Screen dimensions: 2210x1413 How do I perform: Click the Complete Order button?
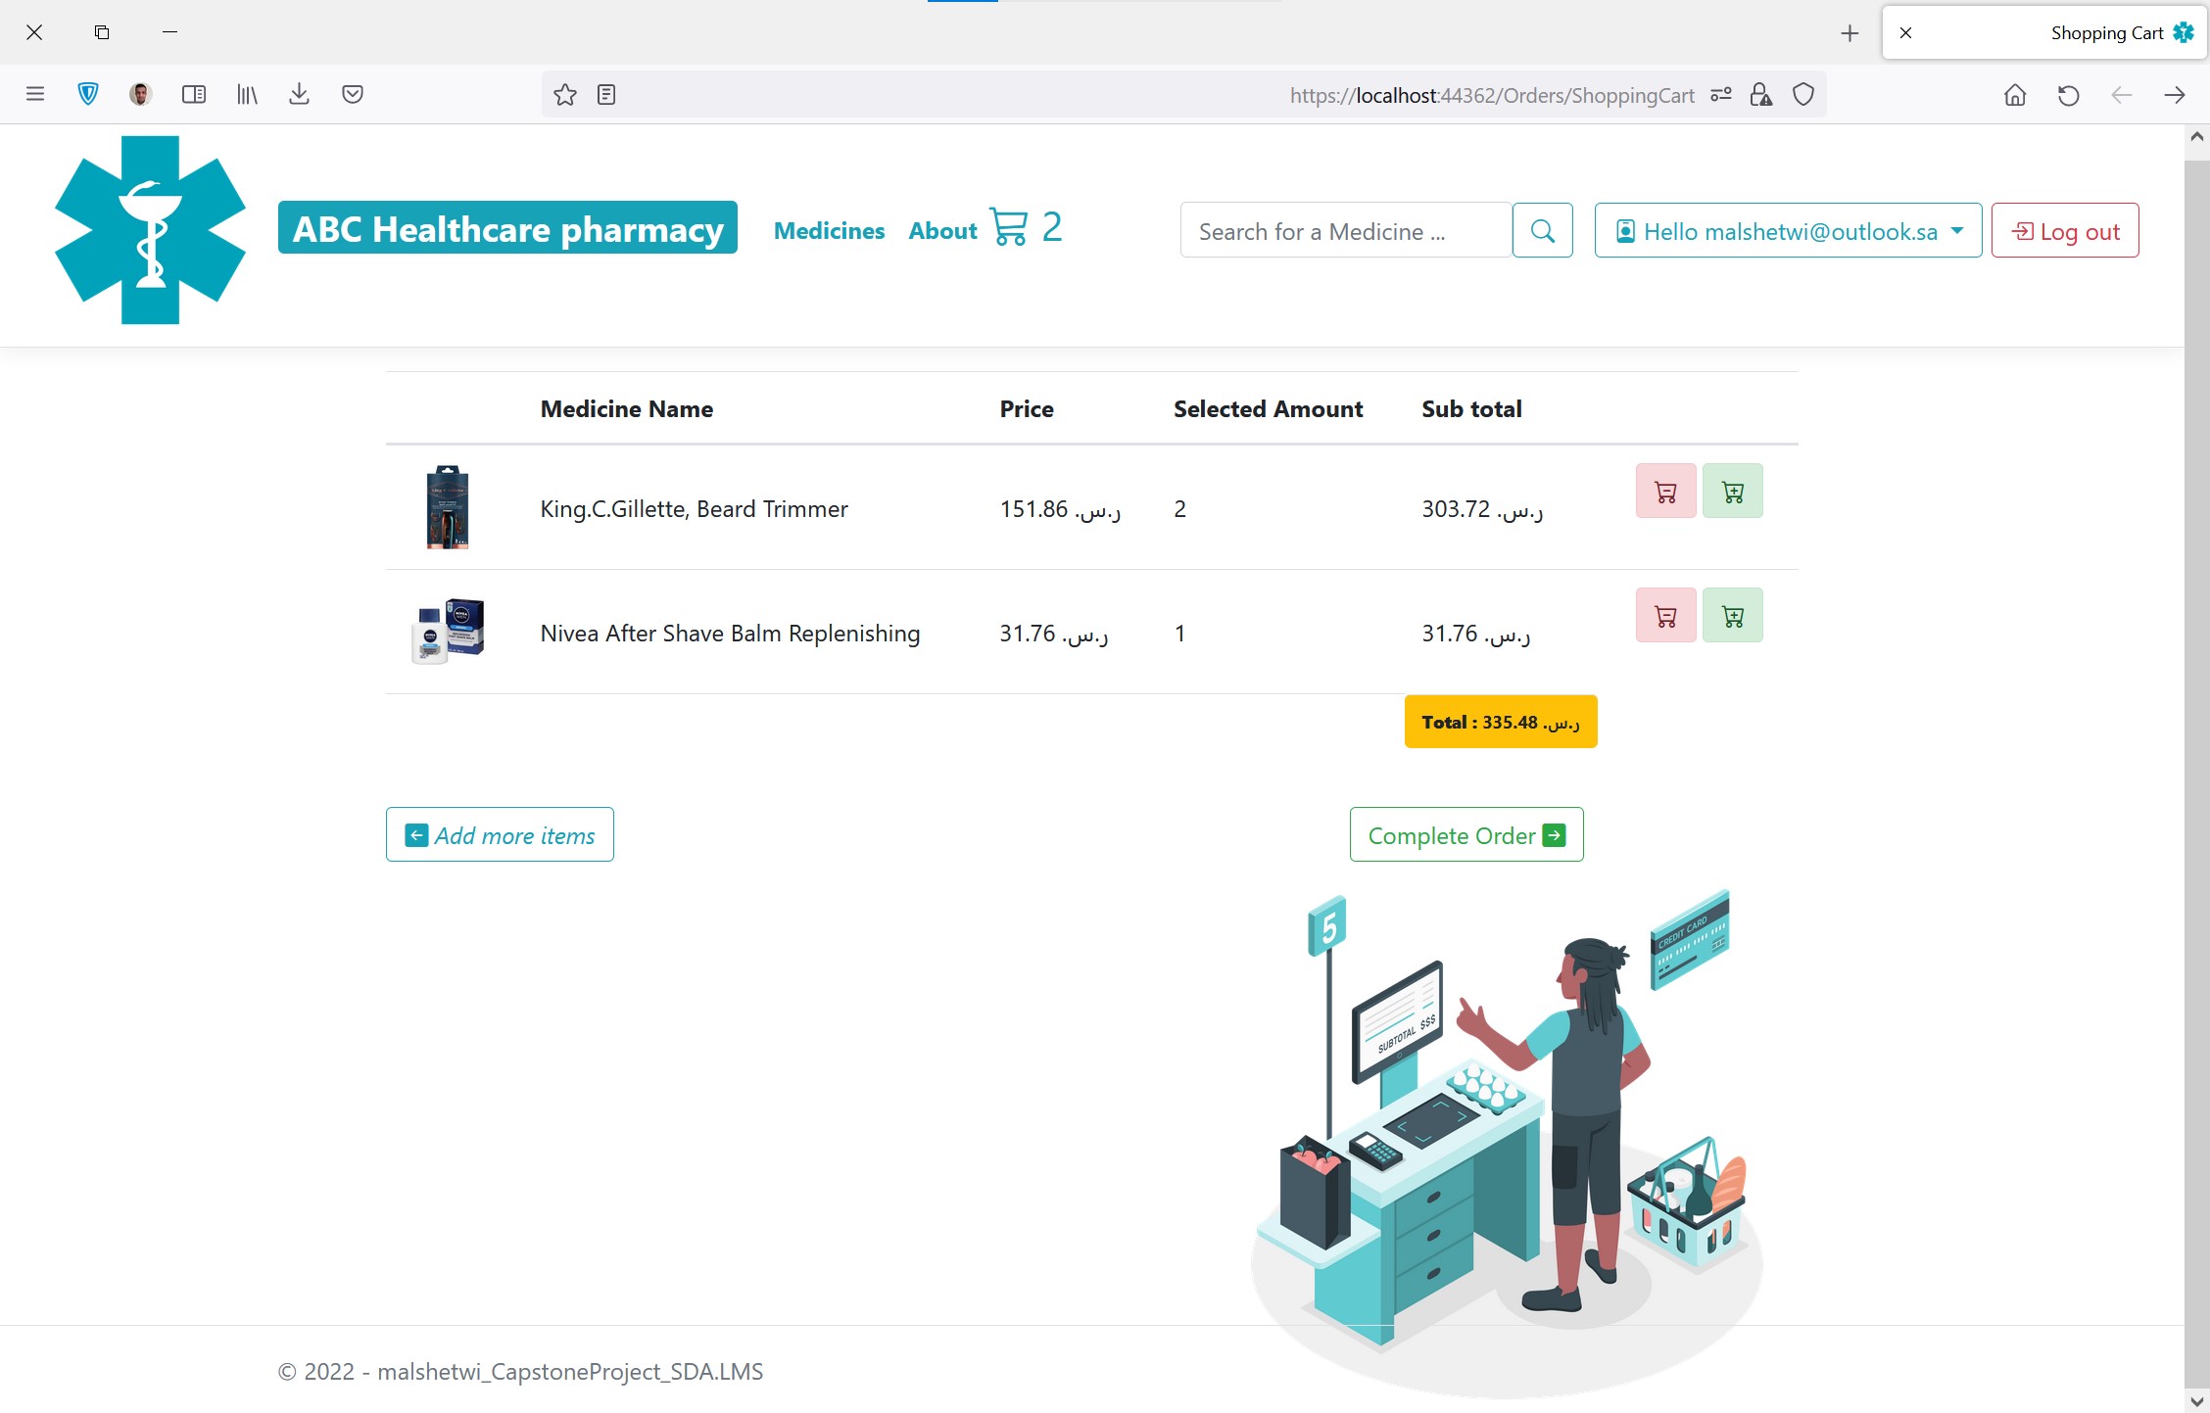pos(1465,834)
